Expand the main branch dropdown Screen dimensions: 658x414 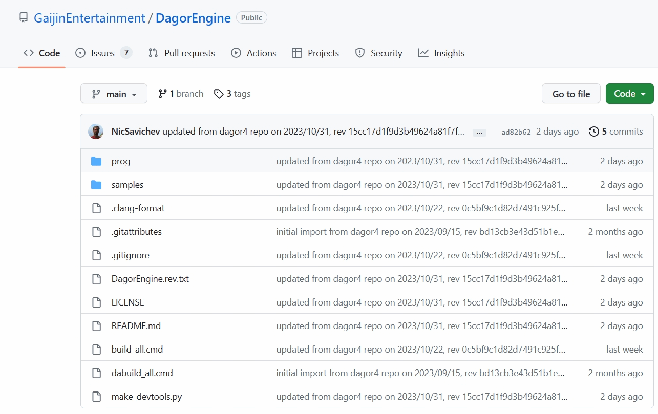coord(114,94)
